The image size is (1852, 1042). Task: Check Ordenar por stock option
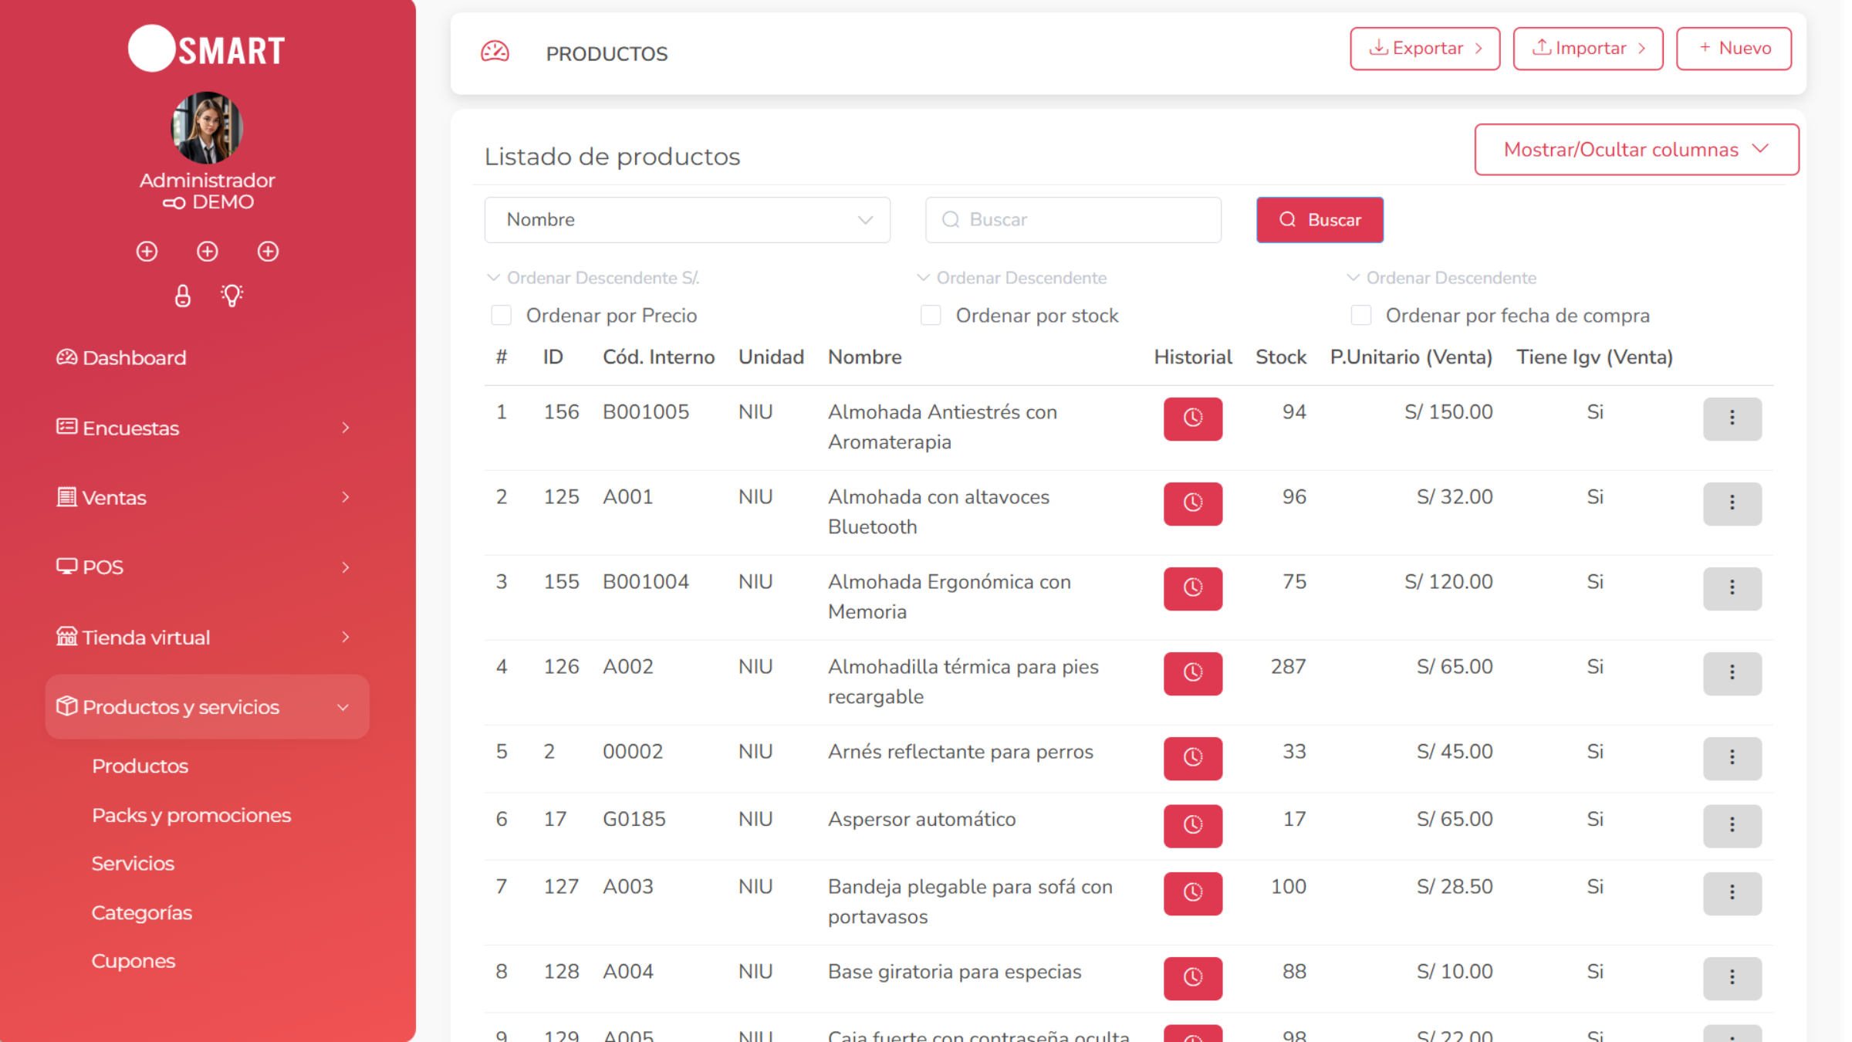[x=931, y=315]
